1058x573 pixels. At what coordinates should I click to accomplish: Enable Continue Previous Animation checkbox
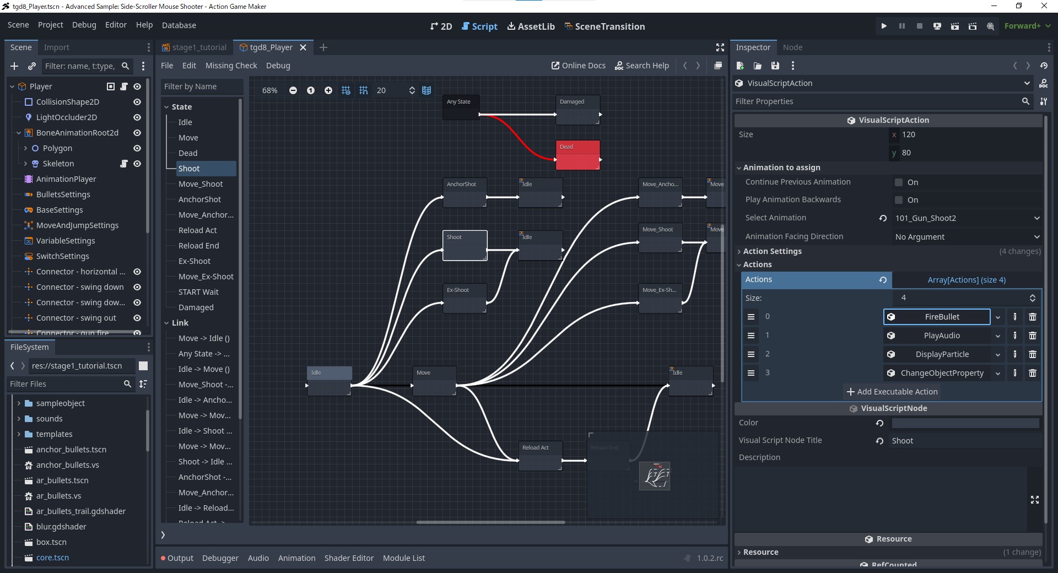899,182
